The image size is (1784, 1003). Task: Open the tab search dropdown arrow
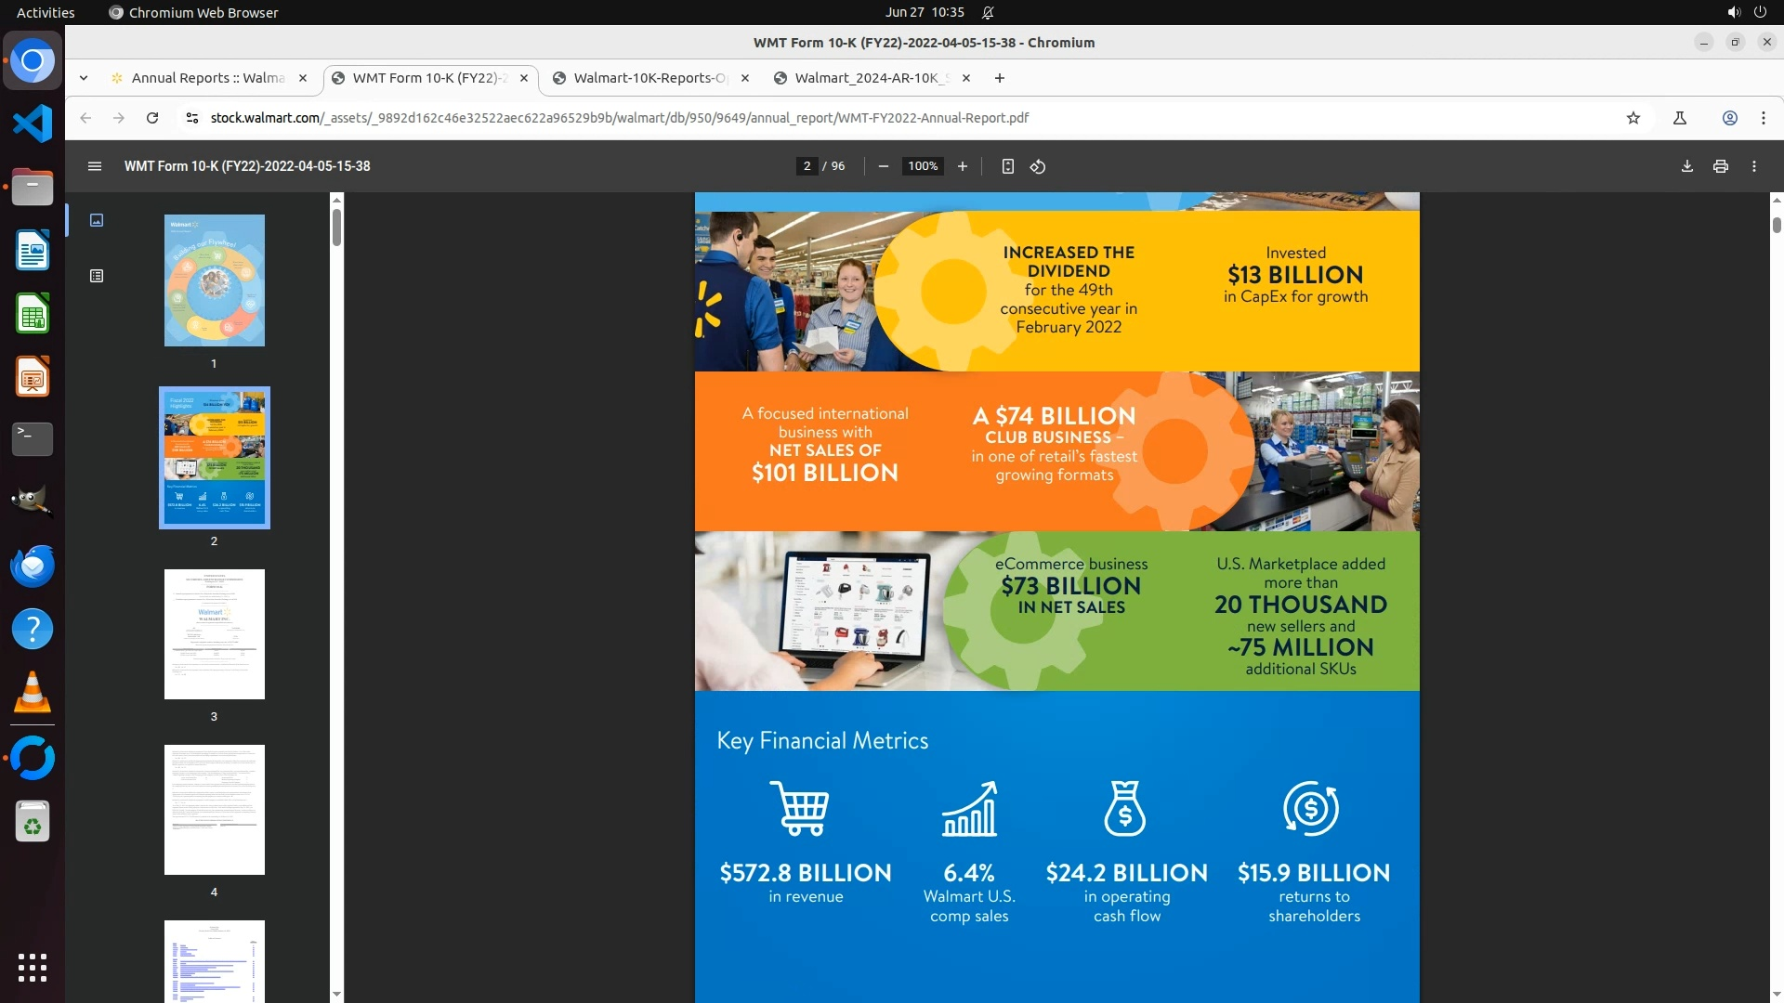point(84,78)
